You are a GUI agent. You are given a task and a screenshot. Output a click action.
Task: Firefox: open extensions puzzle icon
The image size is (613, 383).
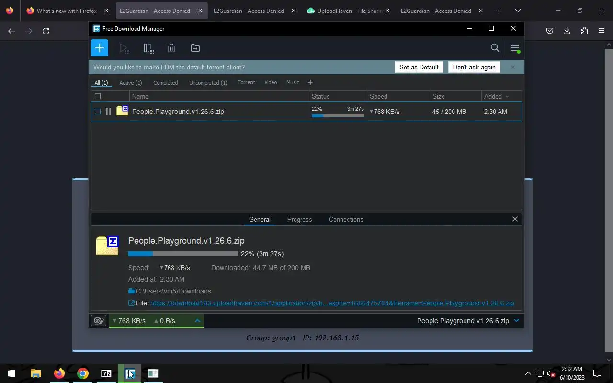[x=584, y=31]
